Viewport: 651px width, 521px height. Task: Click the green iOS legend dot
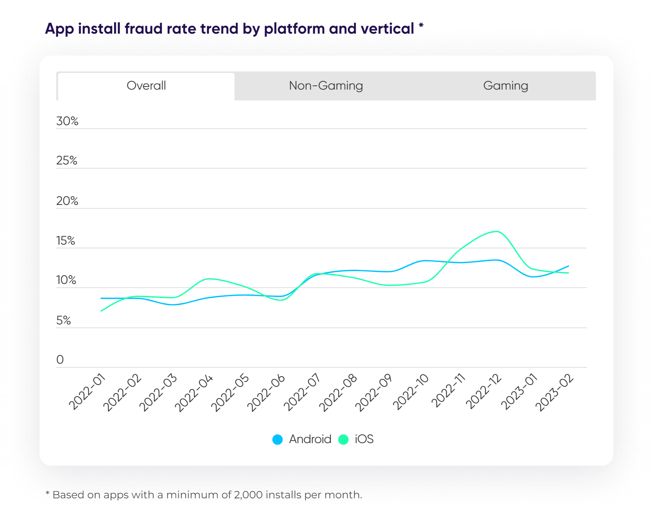click(x=343, y=439)
